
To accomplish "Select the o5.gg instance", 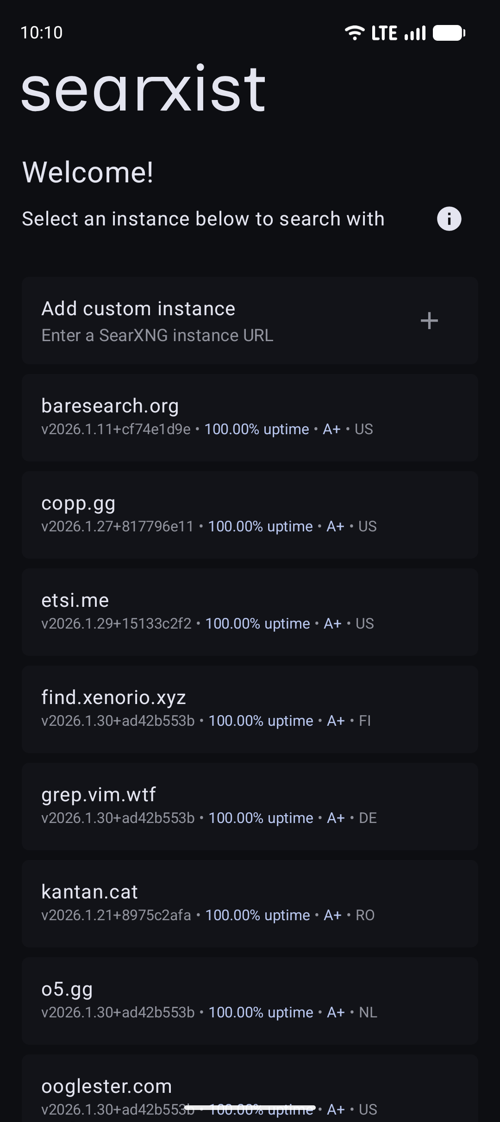I will click(250, 1000).
